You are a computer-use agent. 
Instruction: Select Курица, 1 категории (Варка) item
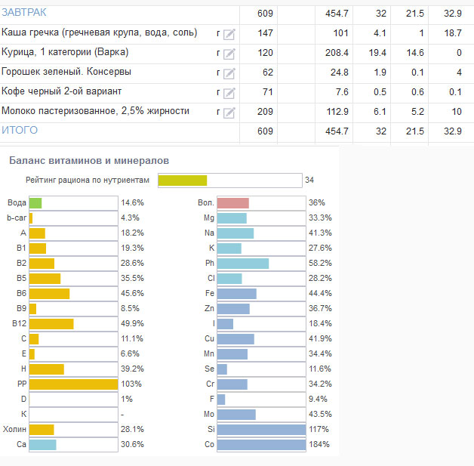(65, 52)
